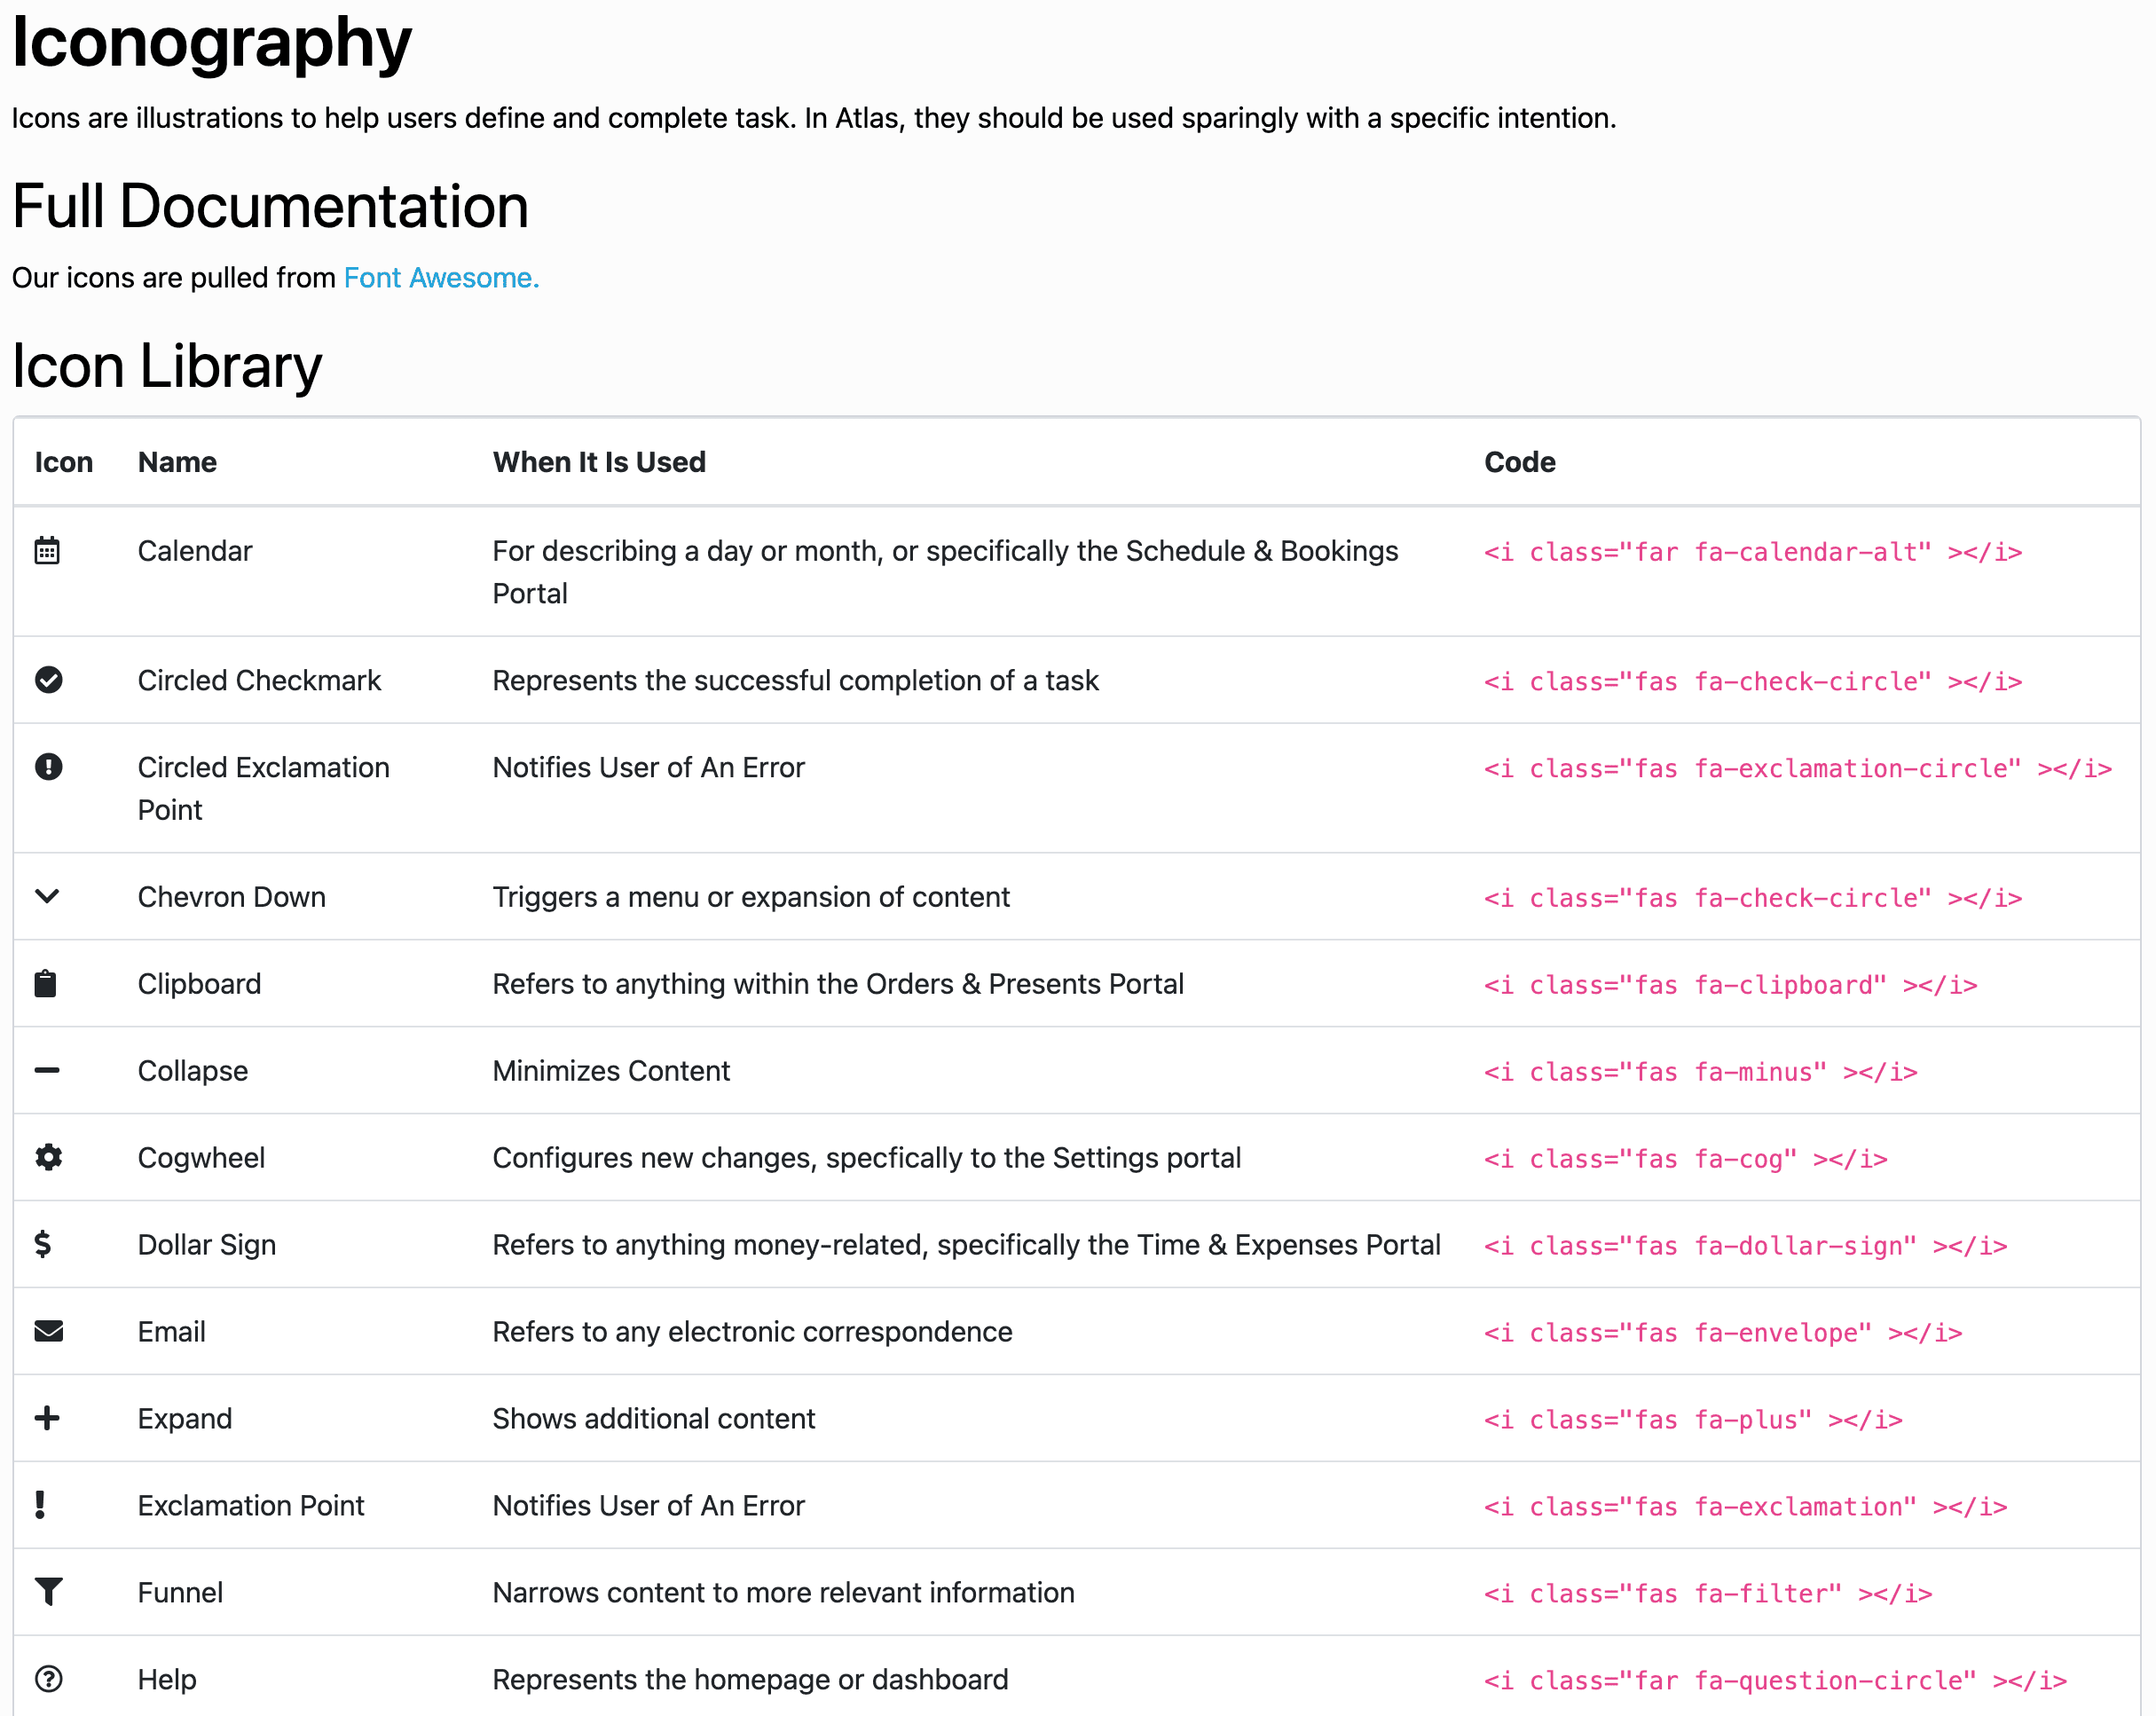Click the Settings portal description text
Image resolution: width=2156 pixels, height=1716 pixels.
tap(867, 1159)
